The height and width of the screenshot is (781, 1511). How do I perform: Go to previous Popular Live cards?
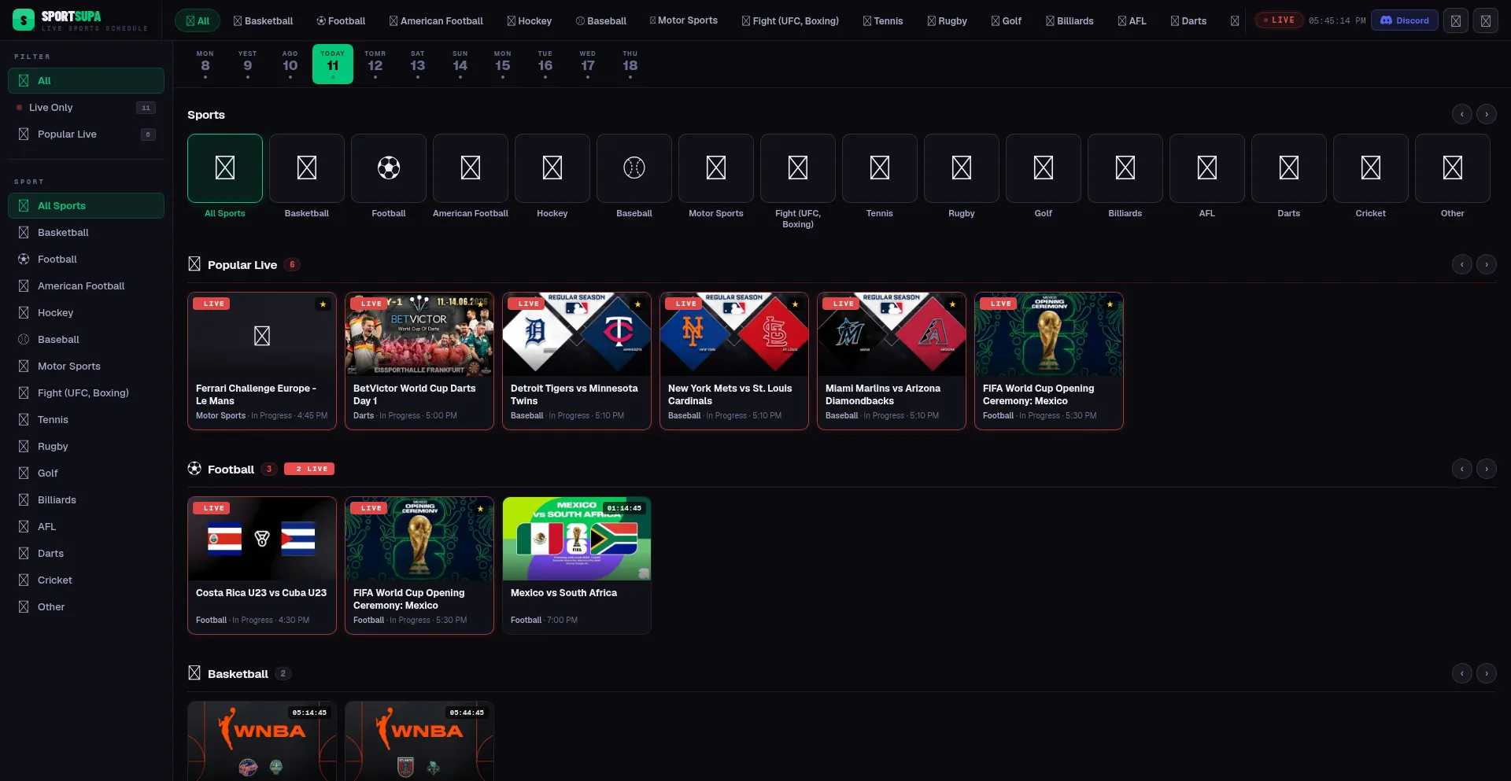[x=1461, y=264]
